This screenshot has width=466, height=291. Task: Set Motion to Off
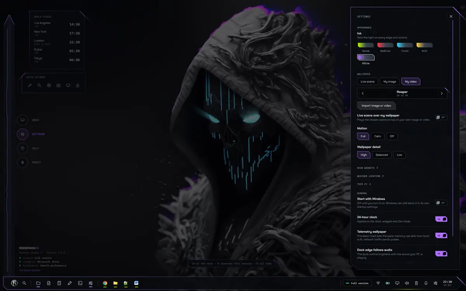(392, 136)
